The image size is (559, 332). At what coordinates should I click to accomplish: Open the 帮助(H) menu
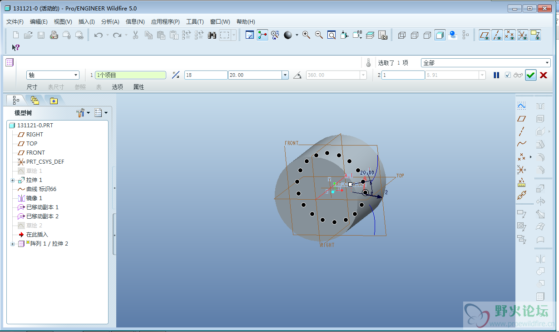246,22
